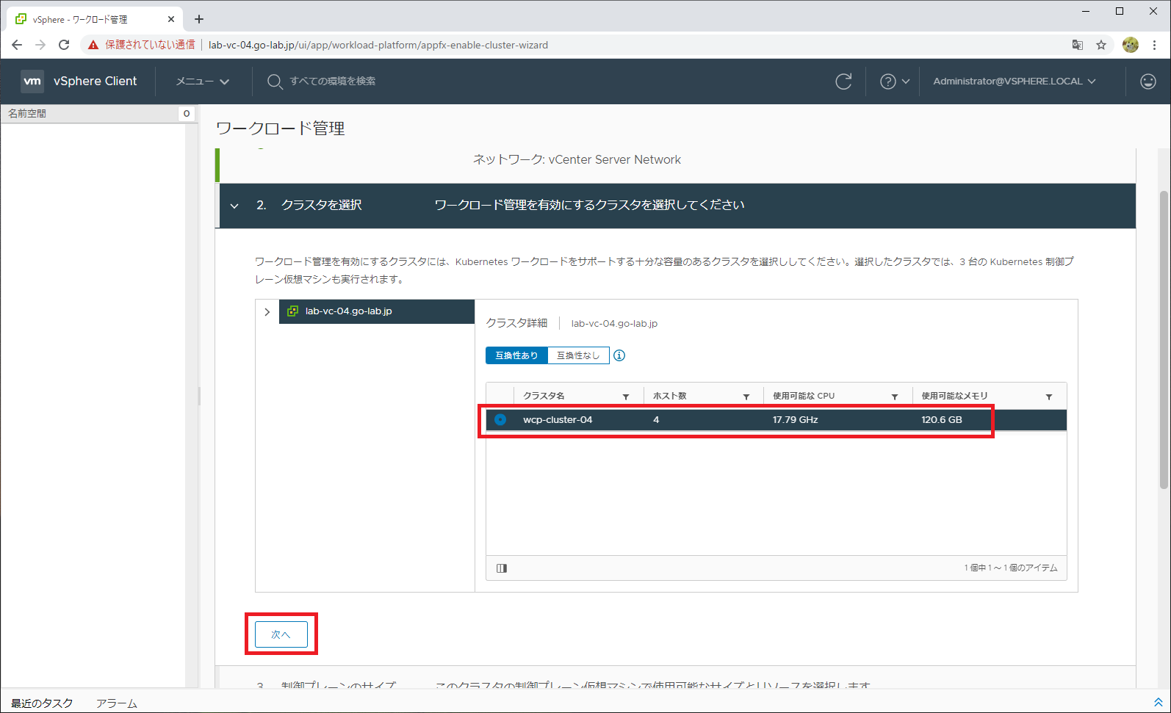
Task: Click vSphere Client title link
Action: 95,82
